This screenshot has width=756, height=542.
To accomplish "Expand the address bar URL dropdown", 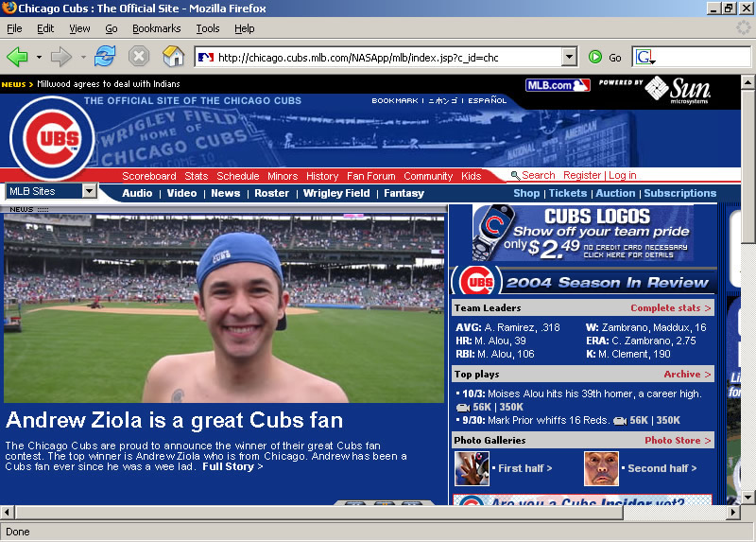I will pyautogui.click(x=569, y=57).
